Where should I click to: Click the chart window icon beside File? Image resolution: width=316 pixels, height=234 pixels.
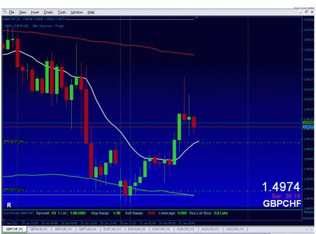(x=5, y=12)
